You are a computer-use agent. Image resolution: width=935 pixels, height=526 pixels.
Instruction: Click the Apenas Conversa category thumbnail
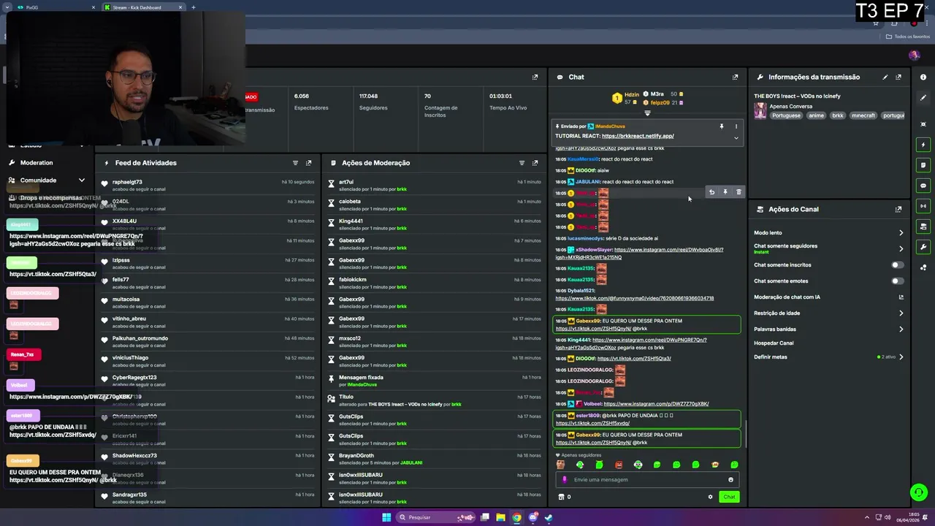point(760,110)
